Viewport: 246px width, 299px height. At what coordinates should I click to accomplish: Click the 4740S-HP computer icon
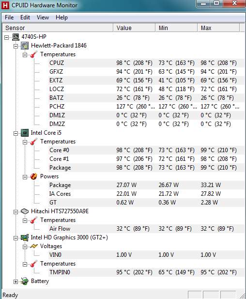tap(15, 37)
